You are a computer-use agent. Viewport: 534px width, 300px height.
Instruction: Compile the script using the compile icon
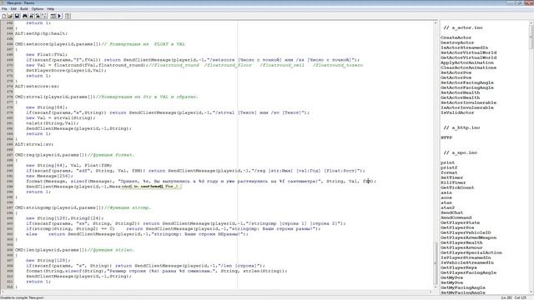53,16
